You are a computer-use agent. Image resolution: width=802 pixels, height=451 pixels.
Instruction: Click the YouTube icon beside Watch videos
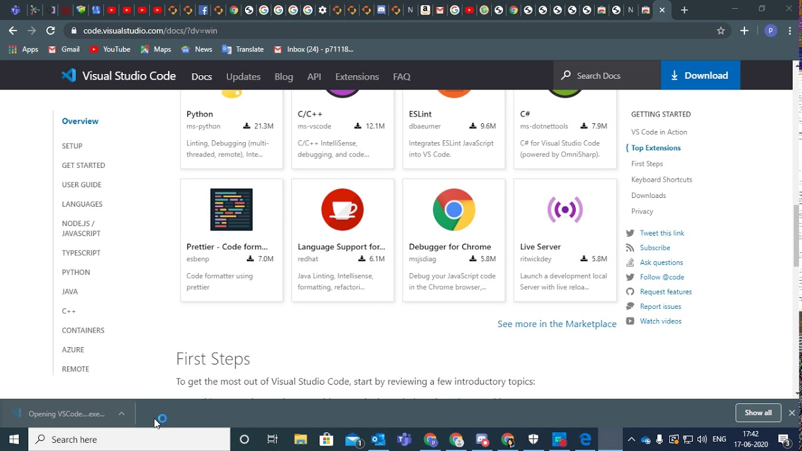630,321
